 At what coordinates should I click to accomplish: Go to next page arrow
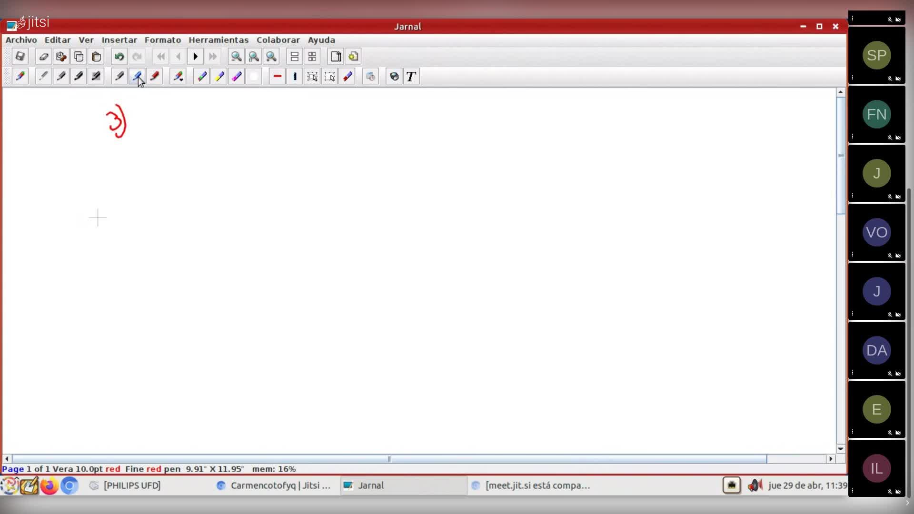point(195,57)
